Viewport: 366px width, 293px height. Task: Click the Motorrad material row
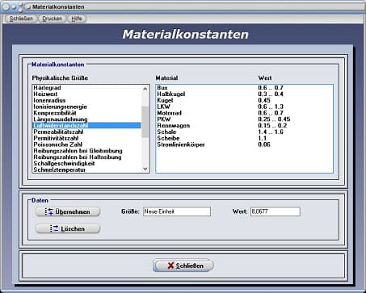(244, 113)
